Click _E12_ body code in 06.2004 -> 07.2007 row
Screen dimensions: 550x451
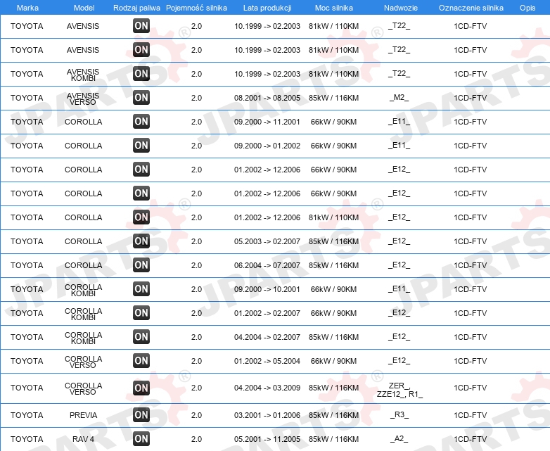[x=399, y=265]
